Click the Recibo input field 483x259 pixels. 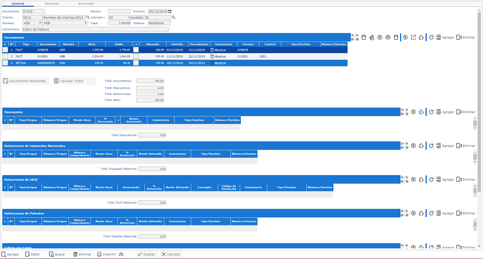[x=120, y=11]
